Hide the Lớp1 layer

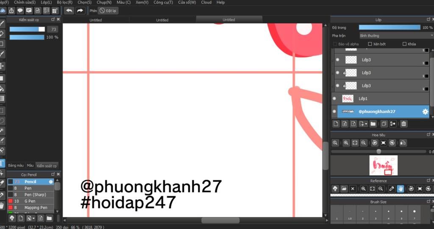[x=334, y=98]
